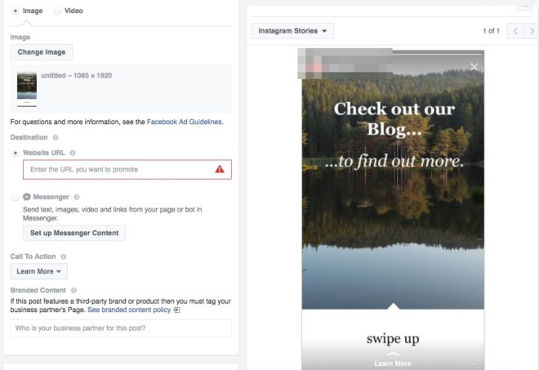Open the Instagram Stories placement dropdown
This screenshot has height=370, width=539.
coord(292,31)
